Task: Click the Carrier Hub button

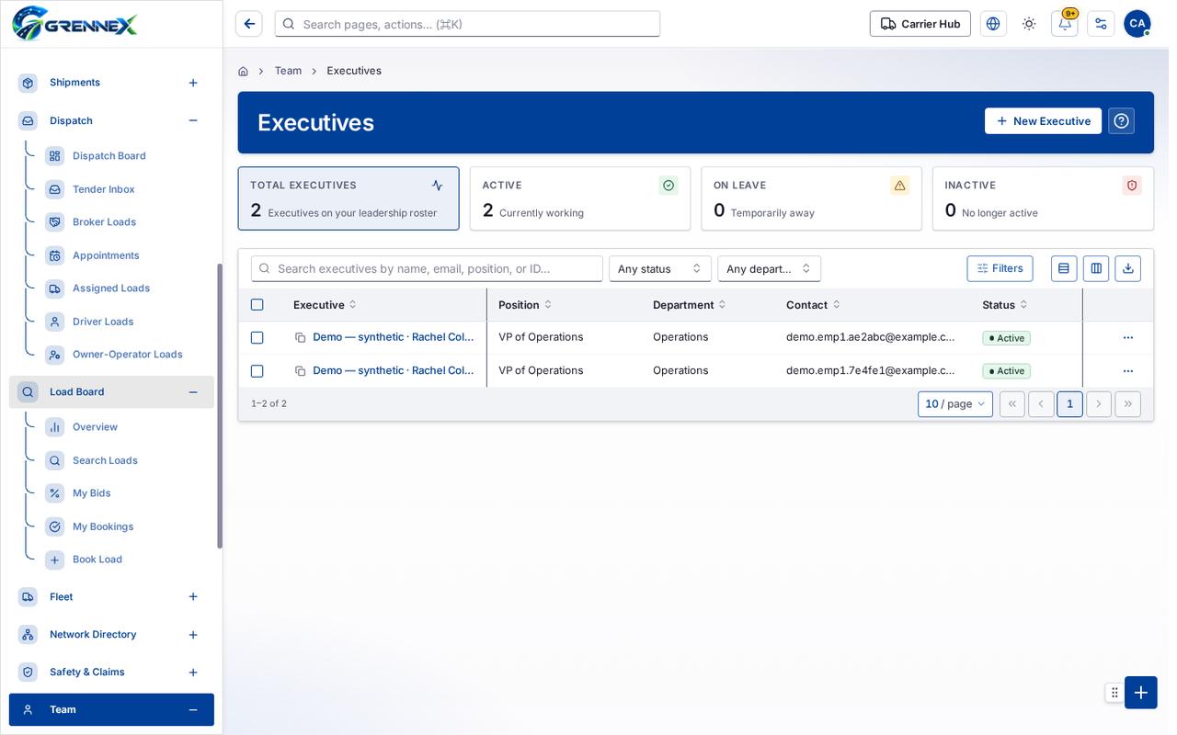Action: (x=920, y=24)
